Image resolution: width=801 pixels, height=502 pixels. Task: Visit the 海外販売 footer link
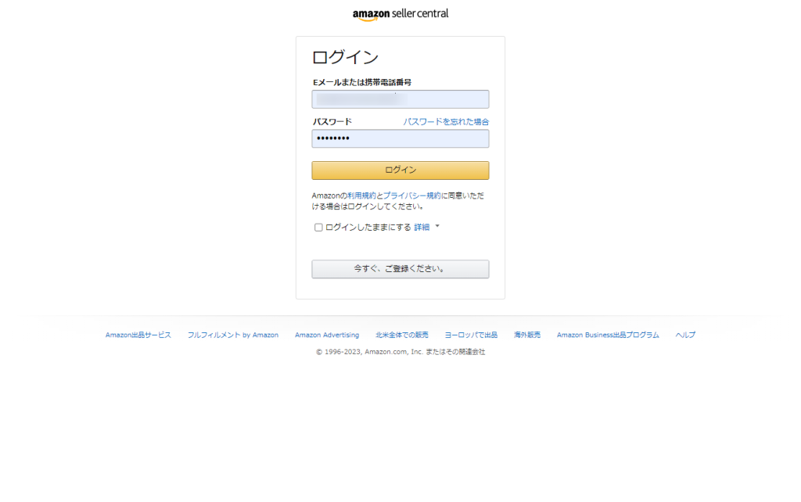tap(526, 335)
